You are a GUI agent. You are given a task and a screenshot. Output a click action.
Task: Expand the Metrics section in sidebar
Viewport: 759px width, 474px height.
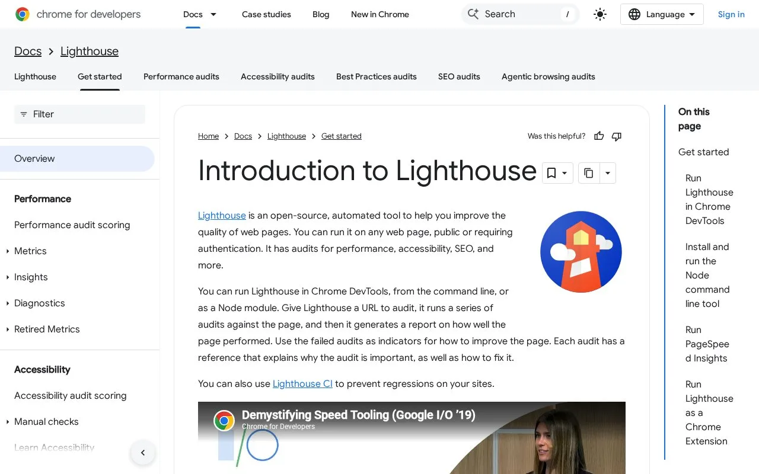pos(8,251)
